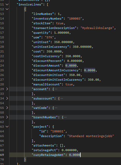Image resolution: width=121 pixels, height=165 pixels.
Task: Collapse the invoiceLines array fold arrow
Action: coord(7,4)
